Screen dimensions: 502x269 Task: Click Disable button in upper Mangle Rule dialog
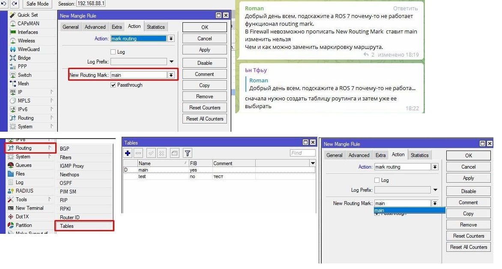[205, 63]
